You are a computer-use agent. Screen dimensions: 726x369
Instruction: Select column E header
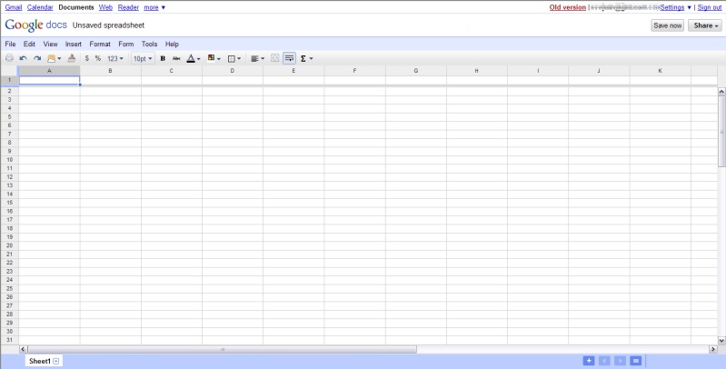[293, 71]
